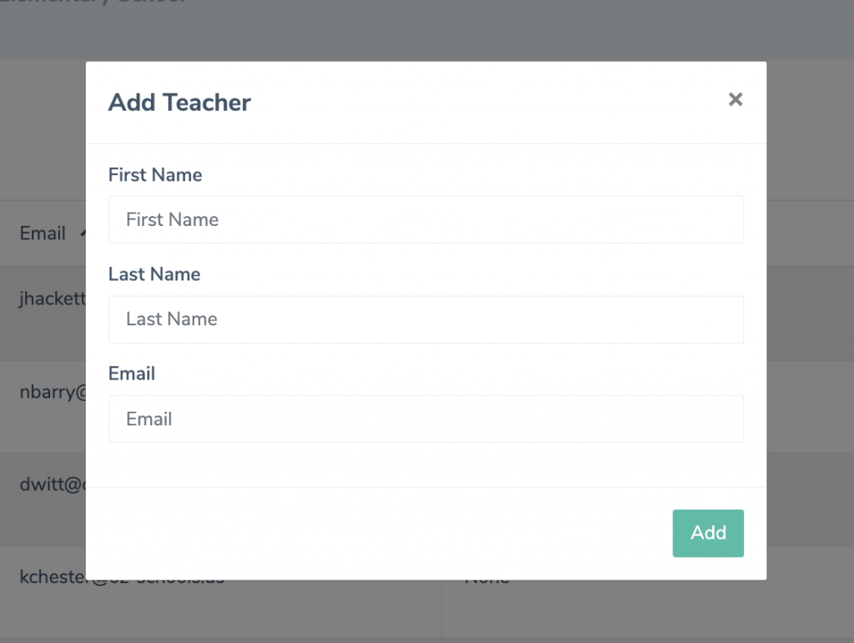Click inside the Last Name input
This screenshot has width=854, height=643.
click(425, 319)
